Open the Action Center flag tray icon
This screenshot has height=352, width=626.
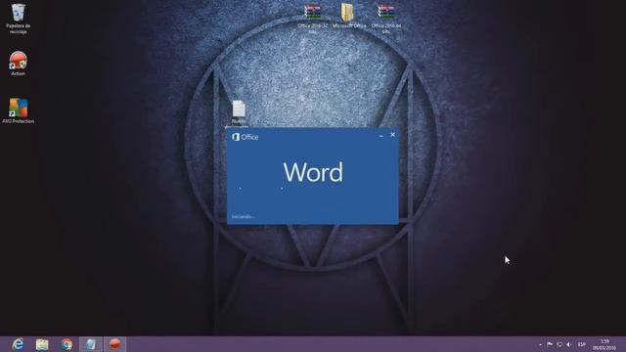tap(550, 344)
